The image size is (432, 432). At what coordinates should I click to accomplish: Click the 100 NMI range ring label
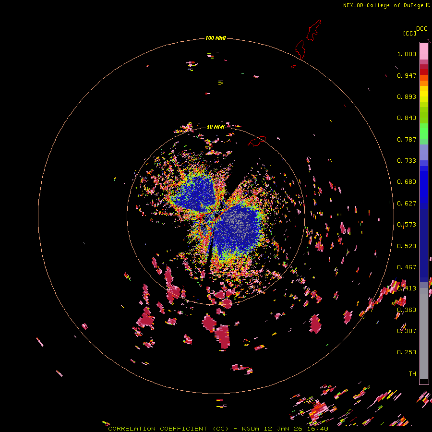pyautogui.click(x=216, y=38)
